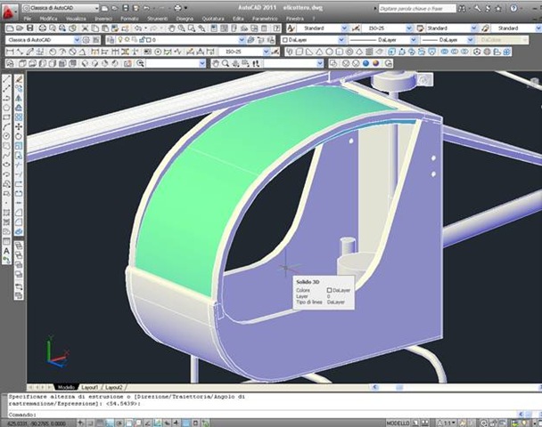Pick the Erase tool in Modify toolbar
The height and width of the screenshot is (427, 542).
[x=20, y=79]
